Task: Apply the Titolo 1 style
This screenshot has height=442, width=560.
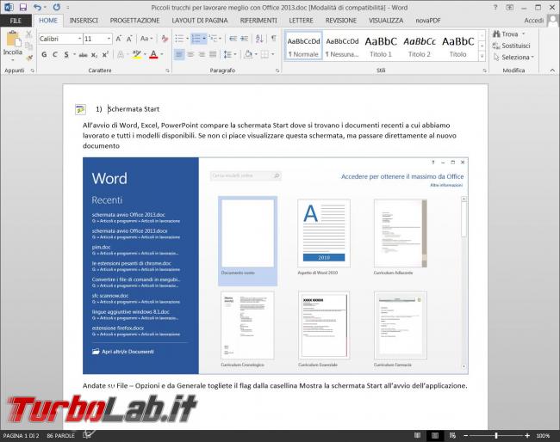Action: 381,46
